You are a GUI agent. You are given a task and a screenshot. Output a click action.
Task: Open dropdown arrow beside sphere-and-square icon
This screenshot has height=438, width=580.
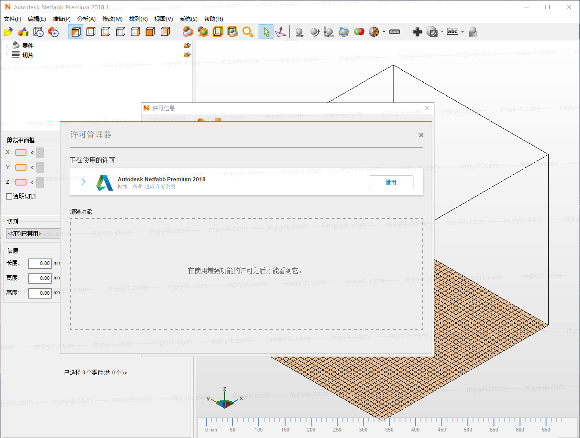pyautogui.click(x=442, y=32)
